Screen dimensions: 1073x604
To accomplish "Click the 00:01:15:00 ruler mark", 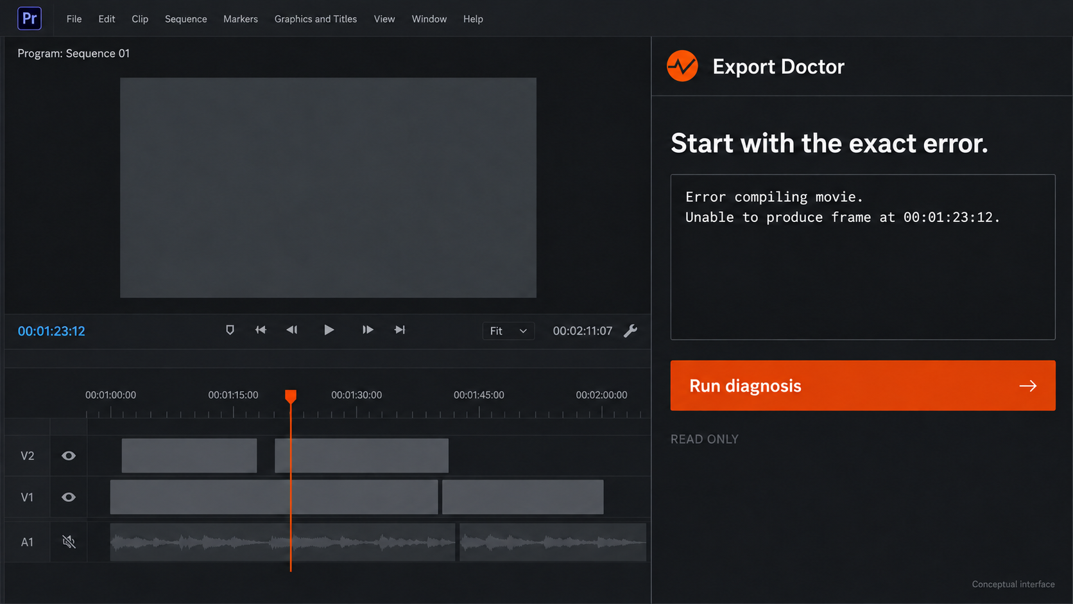I will tap(233, 395).
